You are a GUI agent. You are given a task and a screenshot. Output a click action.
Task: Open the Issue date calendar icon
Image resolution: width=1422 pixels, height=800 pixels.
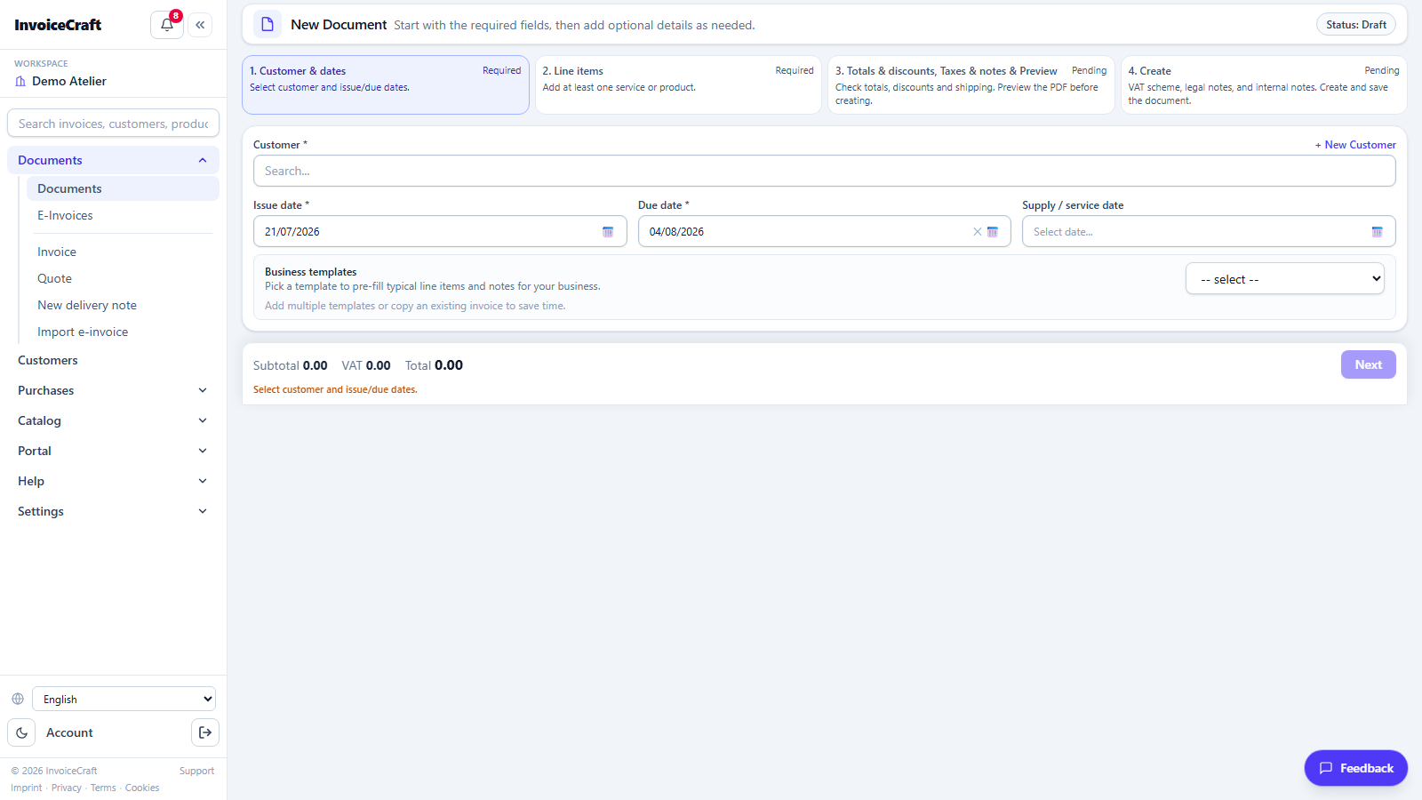pyautogui.click(x=608, y=232)
